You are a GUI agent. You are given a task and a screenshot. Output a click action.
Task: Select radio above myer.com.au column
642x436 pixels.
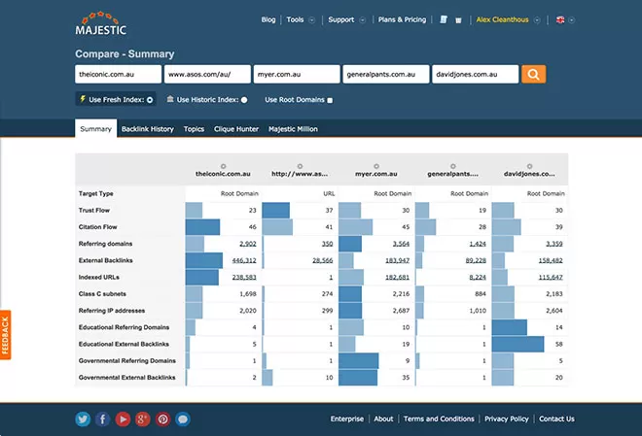click(376, 166)
